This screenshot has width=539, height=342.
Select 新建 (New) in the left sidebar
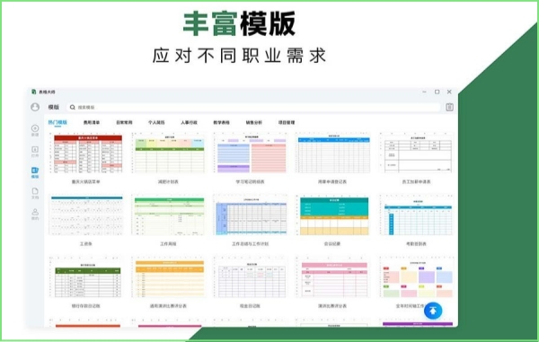(x=35, y=130)
